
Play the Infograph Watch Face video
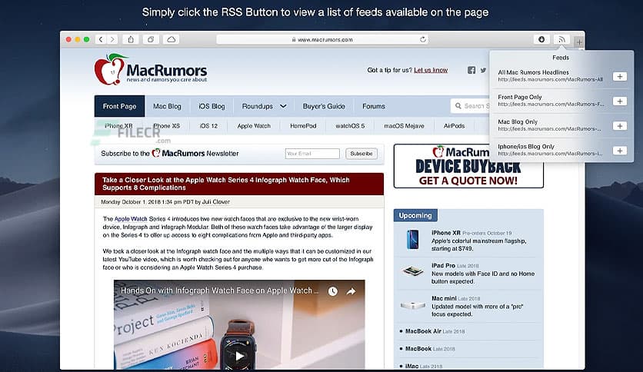[x=239, y=356]
